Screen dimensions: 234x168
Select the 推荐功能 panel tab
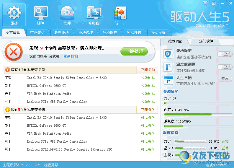175,41
